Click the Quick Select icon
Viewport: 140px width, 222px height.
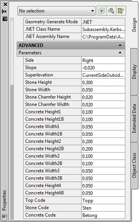121,11
